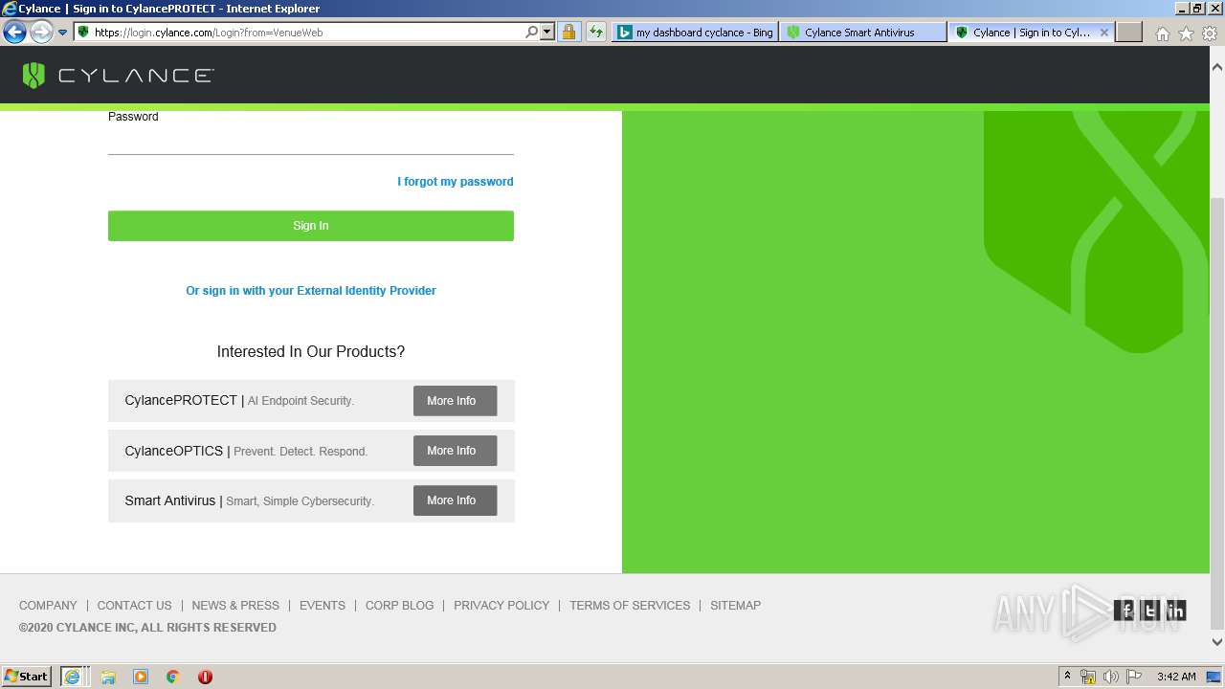The height and width of the screenshot is (689, 1225).
Task: Click the browser Back arrow button
Action: click(14, 32)
